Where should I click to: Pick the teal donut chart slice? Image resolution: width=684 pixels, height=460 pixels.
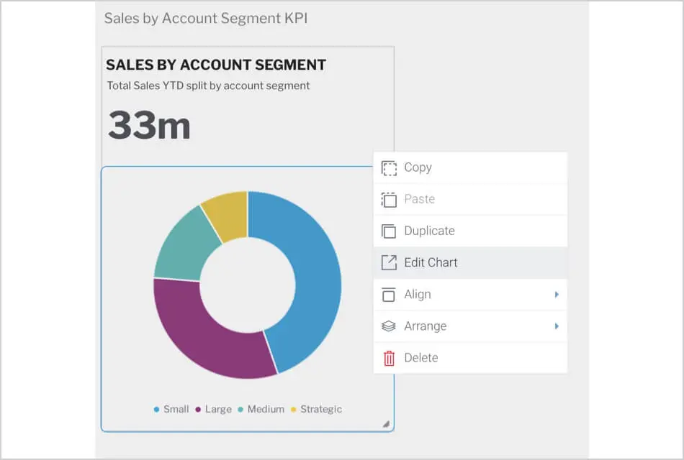click(x=184, y=244)
